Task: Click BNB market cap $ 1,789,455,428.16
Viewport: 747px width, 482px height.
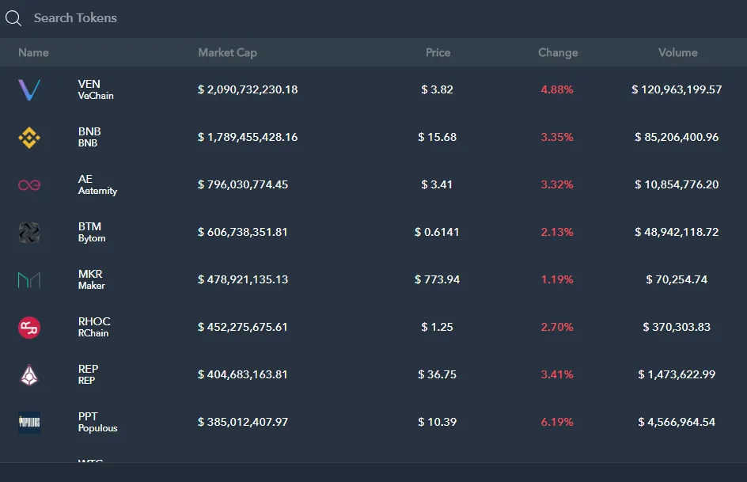Action: 248,137
